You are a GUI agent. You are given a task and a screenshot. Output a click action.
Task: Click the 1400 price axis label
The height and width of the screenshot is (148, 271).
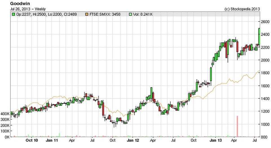click(x=265, y=99)
